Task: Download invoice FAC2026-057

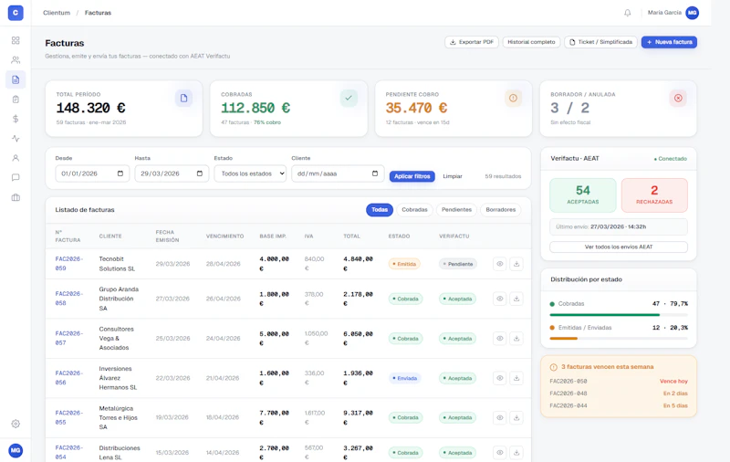Action: click(x=516, y=338)
